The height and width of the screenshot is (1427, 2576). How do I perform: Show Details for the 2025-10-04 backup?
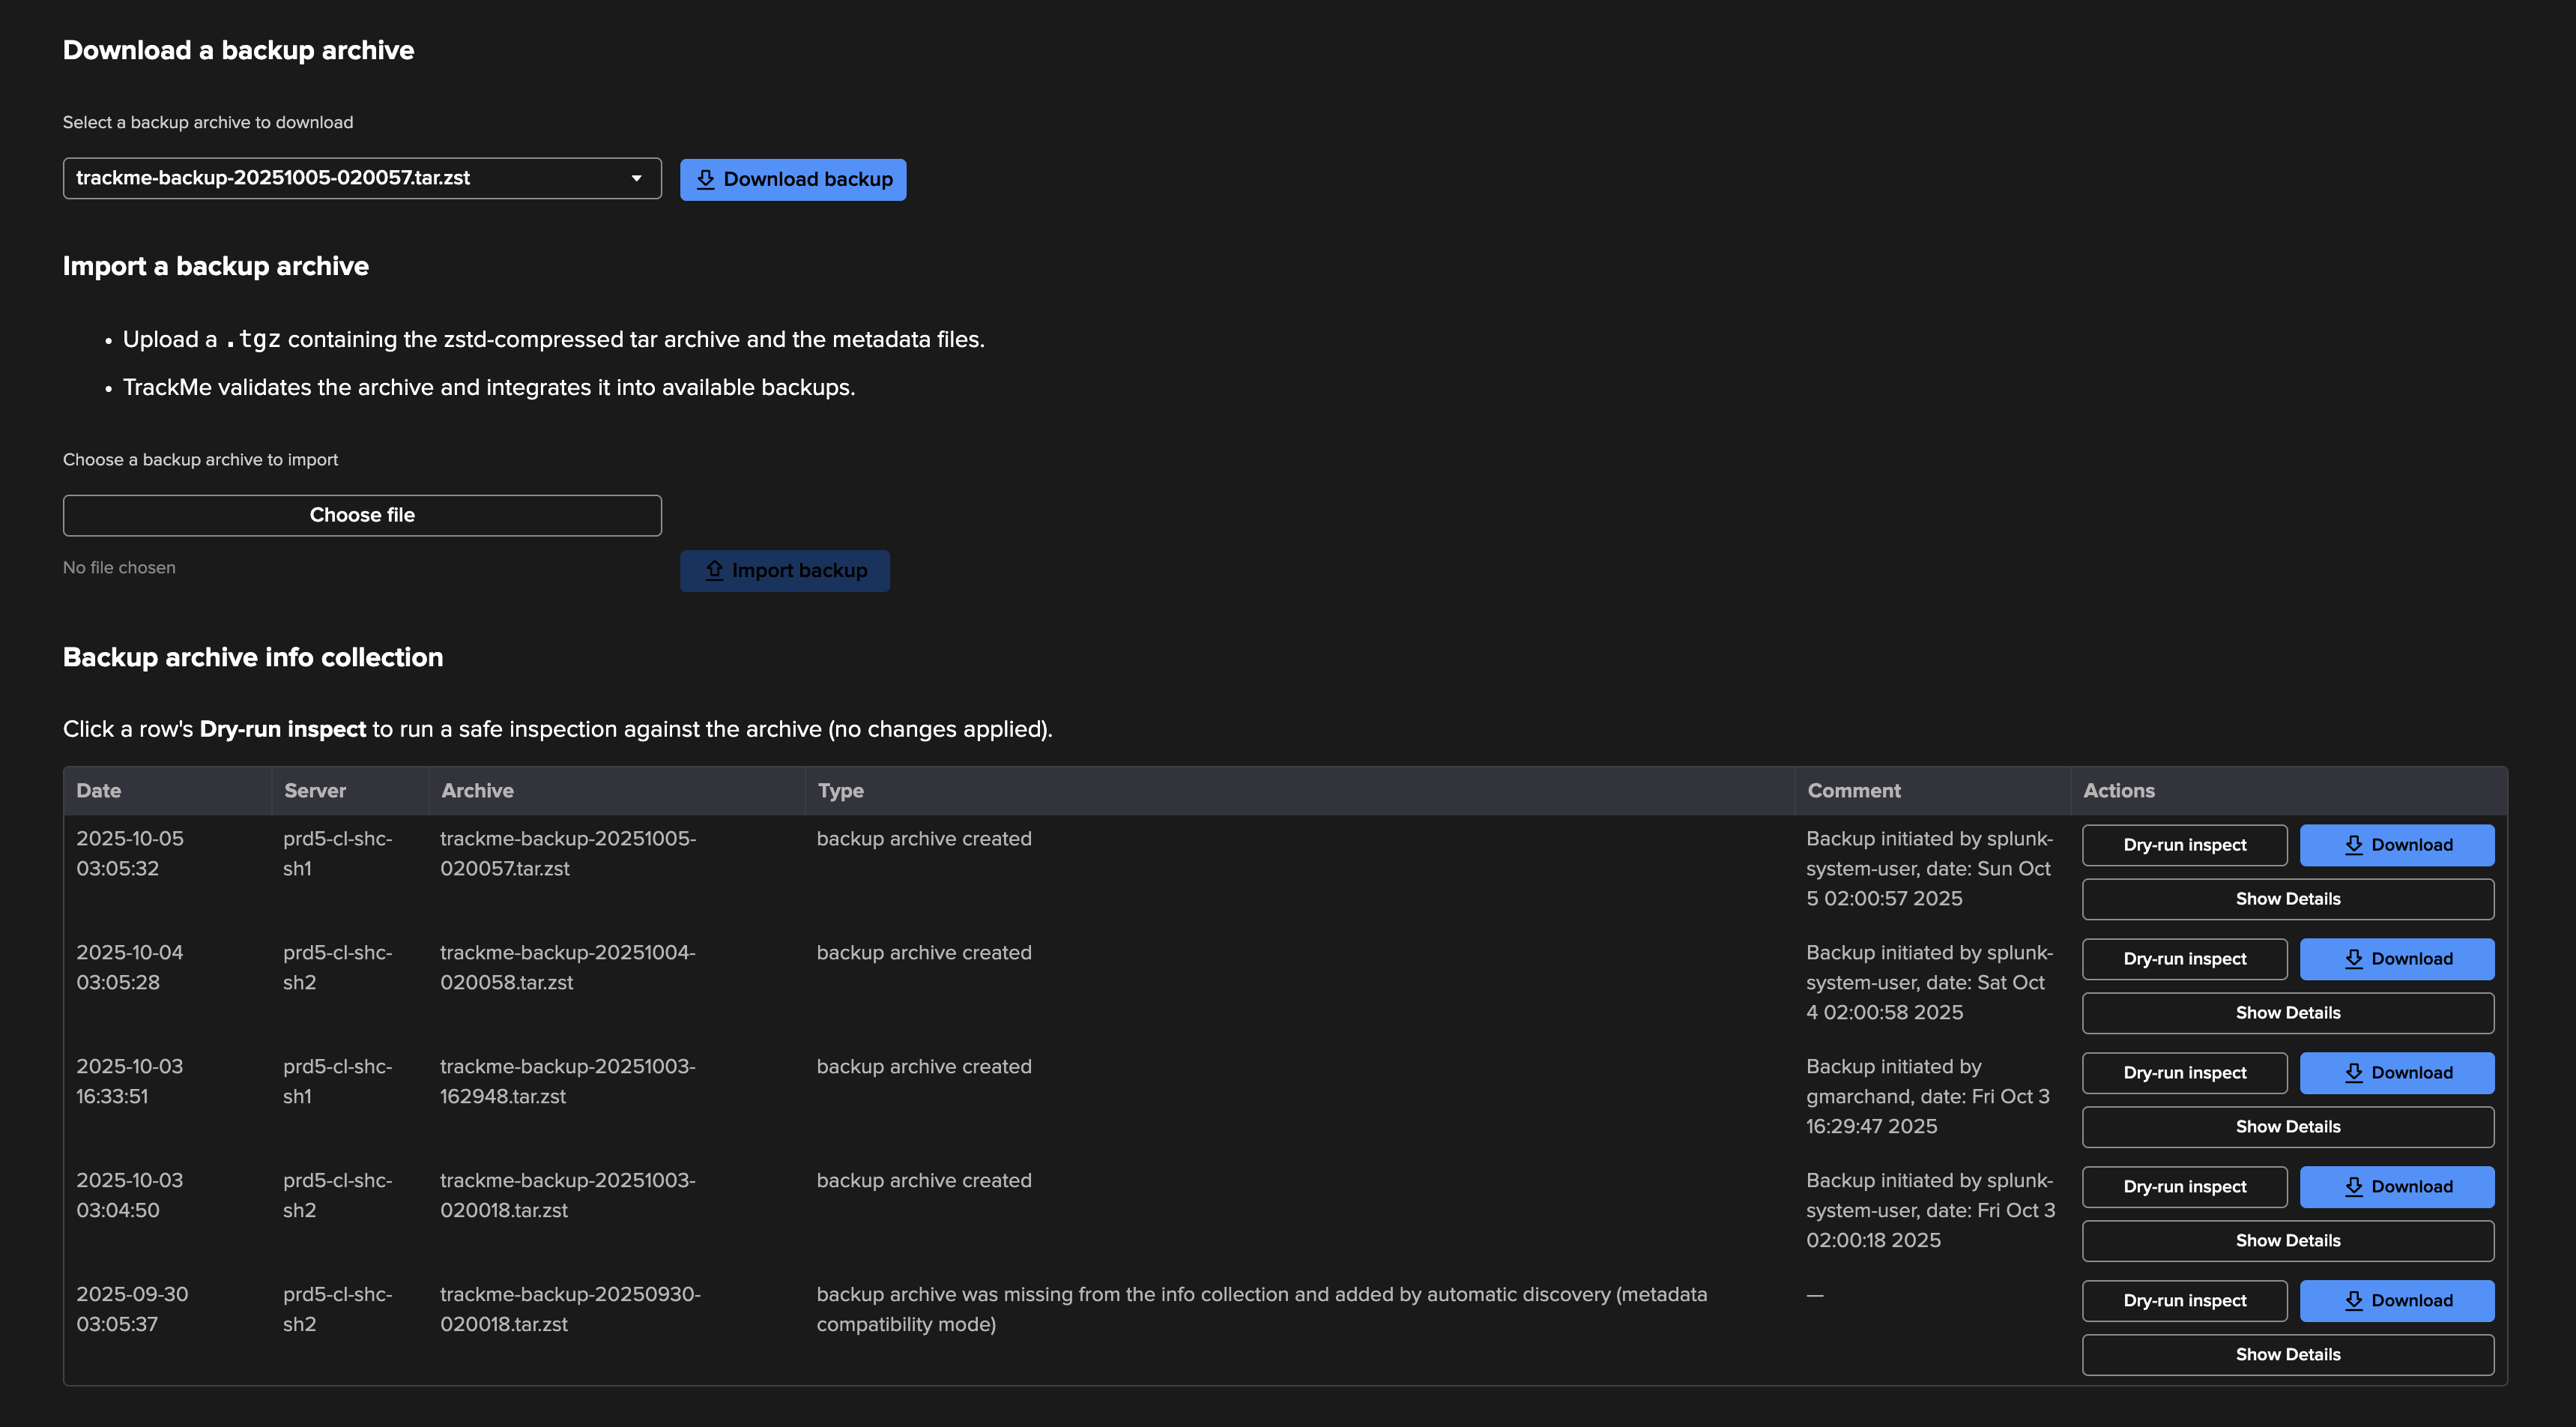(2287, 1013)
